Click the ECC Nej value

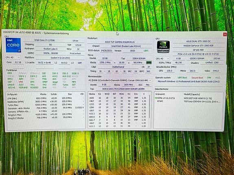(147, 85)
